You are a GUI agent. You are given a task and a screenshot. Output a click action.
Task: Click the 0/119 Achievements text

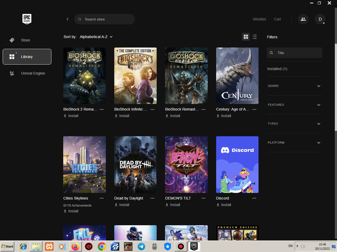tap(77, 205)
